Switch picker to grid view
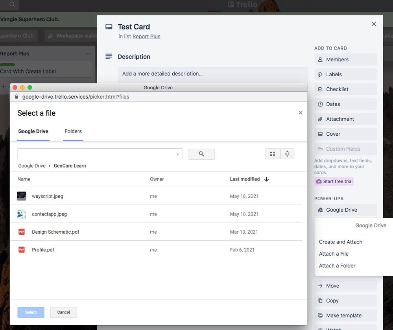 pyautogui.click(x=273, y=154)
